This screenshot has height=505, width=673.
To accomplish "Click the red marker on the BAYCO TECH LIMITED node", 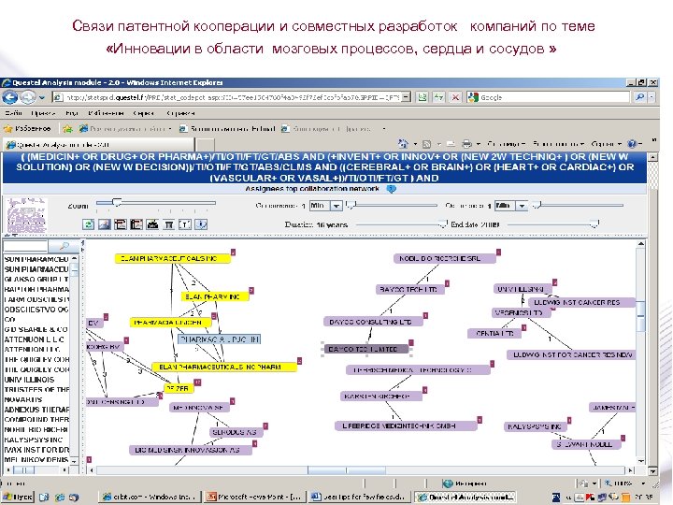I will pos(411,342).
